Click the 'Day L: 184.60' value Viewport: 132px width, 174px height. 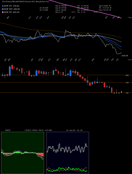point(61,10)
